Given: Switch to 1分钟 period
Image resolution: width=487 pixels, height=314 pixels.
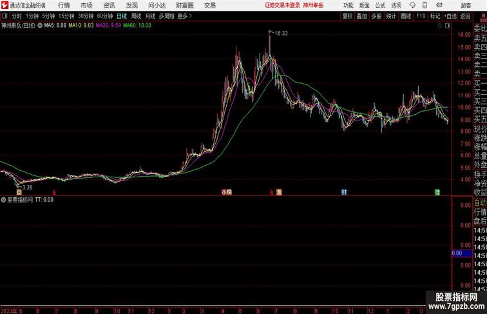Looking at the screenshot, I should (x=32, y=16).
